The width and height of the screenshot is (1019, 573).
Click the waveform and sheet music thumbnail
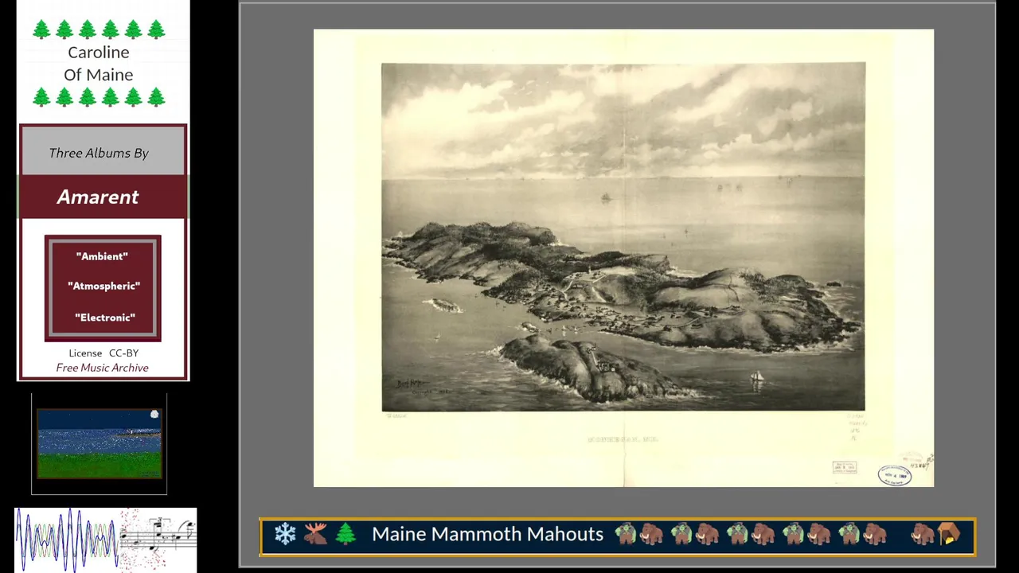point(106,540)
